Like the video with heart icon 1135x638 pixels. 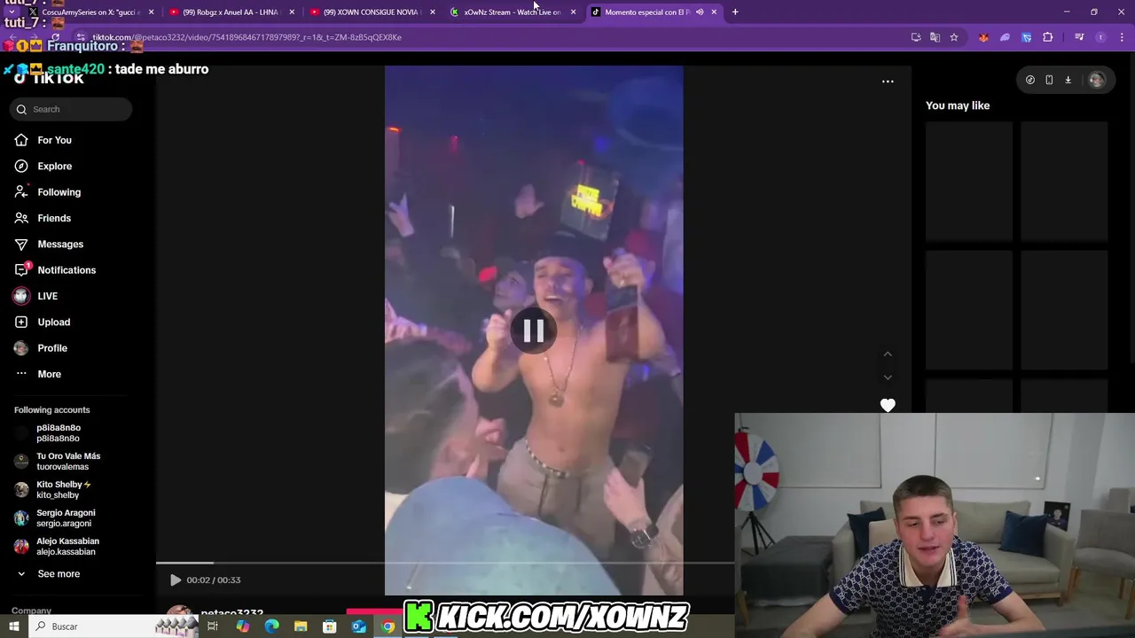coord(888,405)
